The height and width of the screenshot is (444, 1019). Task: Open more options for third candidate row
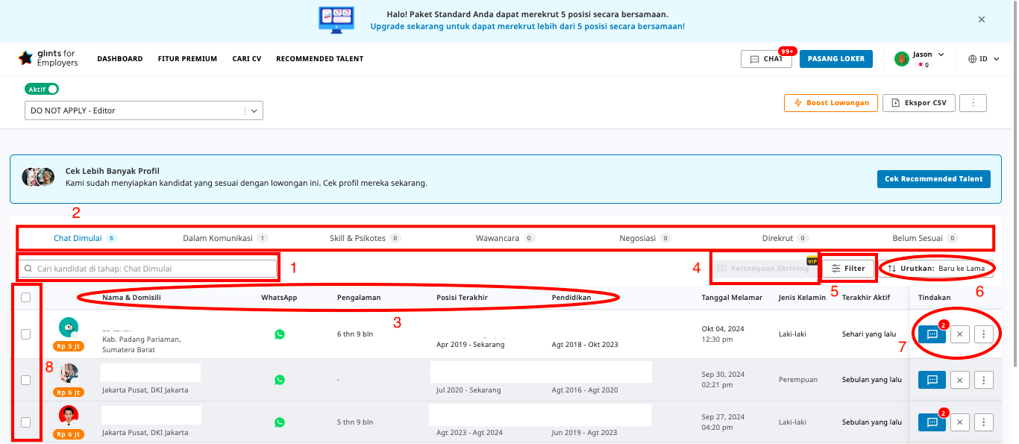tap(984, 422)
